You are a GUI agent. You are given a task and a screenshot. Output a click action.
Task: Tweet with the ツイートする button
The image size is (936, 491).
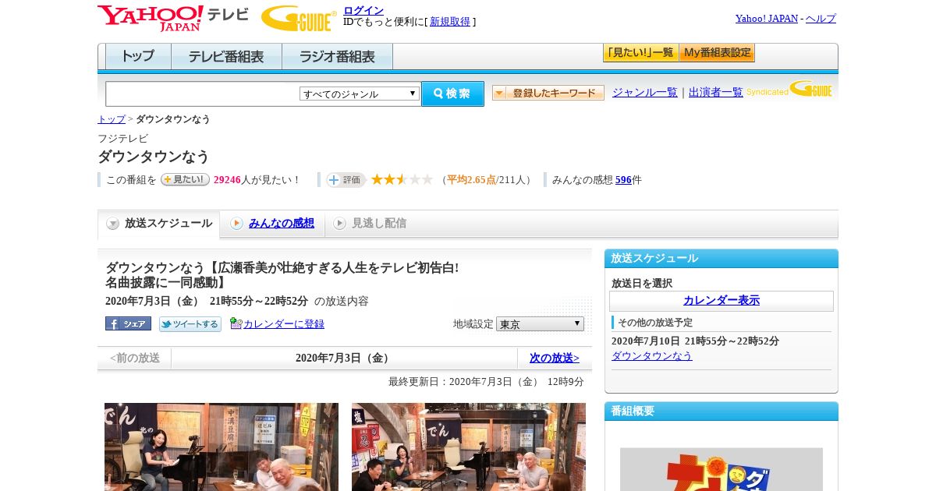pos(190,323)
